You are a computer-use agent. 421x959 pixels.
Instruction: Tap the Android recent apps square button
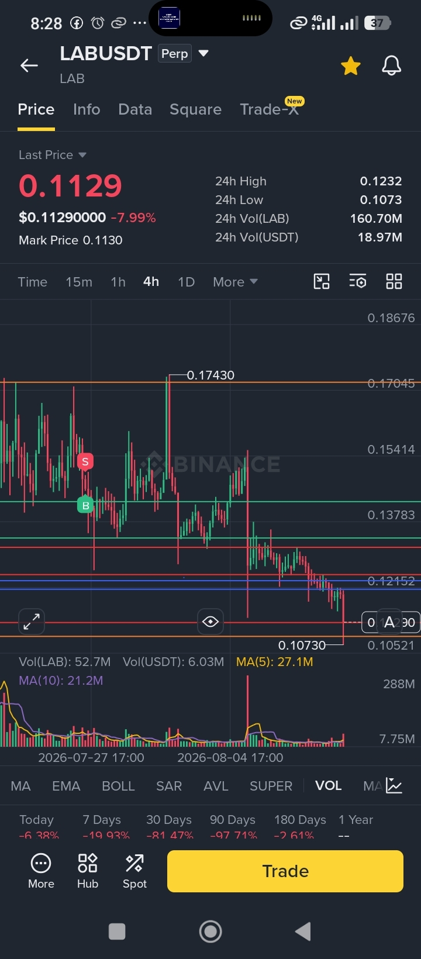tap(117, 932)
